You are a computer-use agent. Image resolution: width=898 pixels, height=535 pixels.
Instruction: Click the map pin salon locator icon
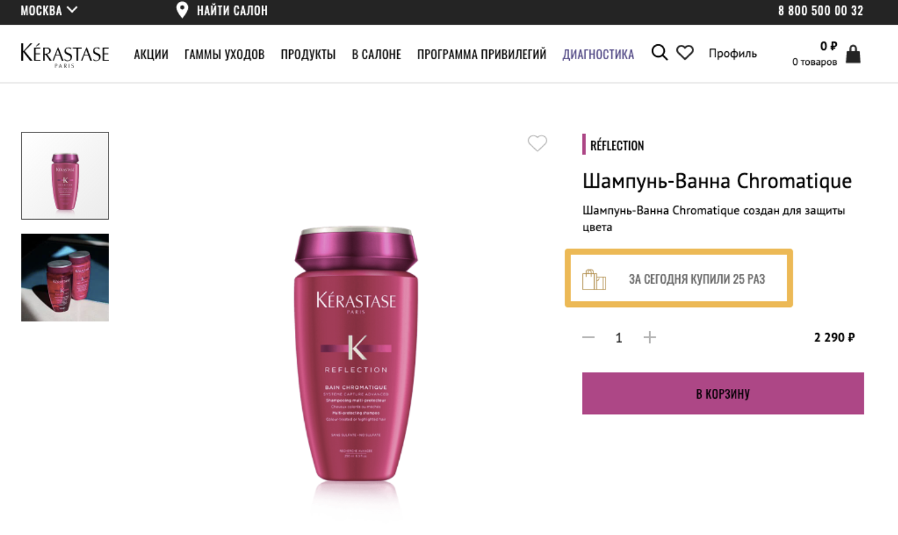click(x=183, y=10)
